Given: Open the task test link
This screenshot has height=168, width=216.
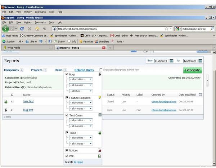Looking at the screenshot, I should (28, 101).
